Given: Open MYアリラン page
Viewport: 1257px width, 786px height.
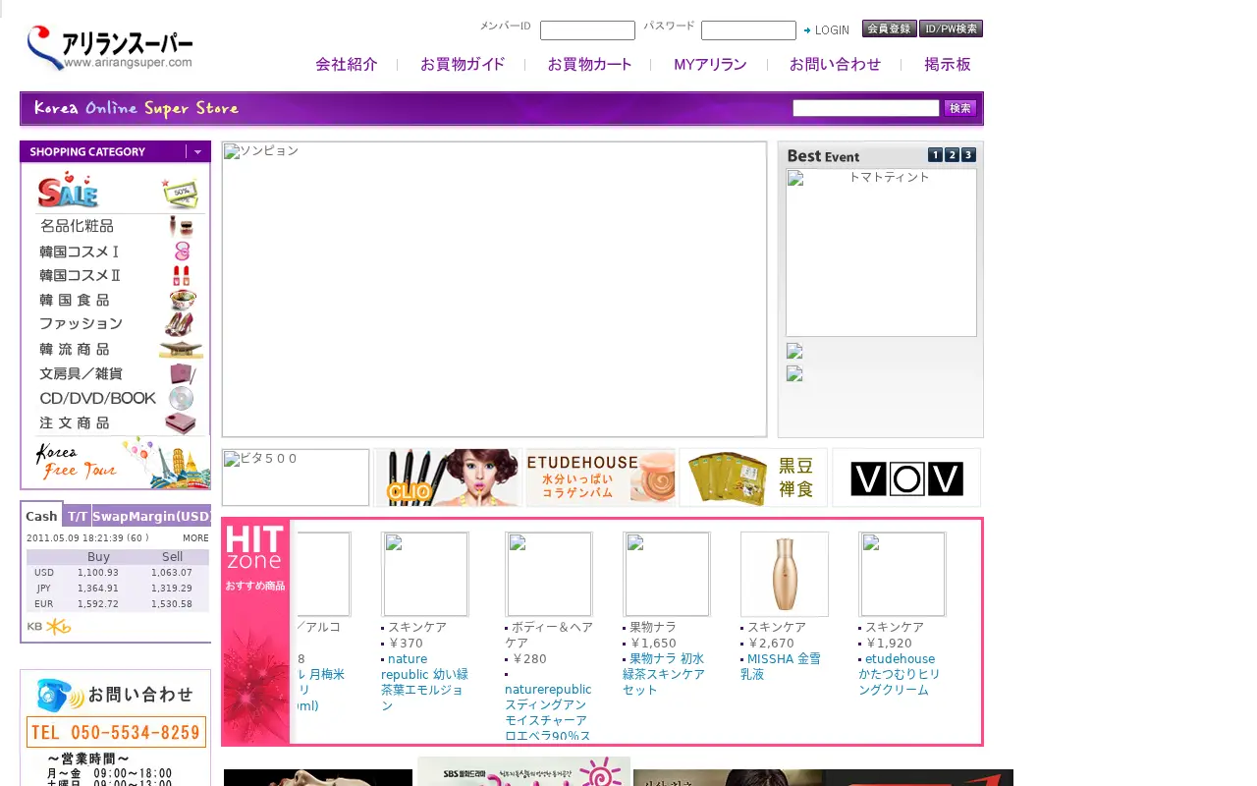Looking at the screenshot, I should pos(710,65).
